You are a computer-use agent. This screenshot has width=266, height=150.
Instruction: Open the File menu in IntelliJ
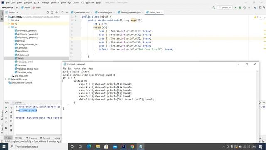point(7,3)
